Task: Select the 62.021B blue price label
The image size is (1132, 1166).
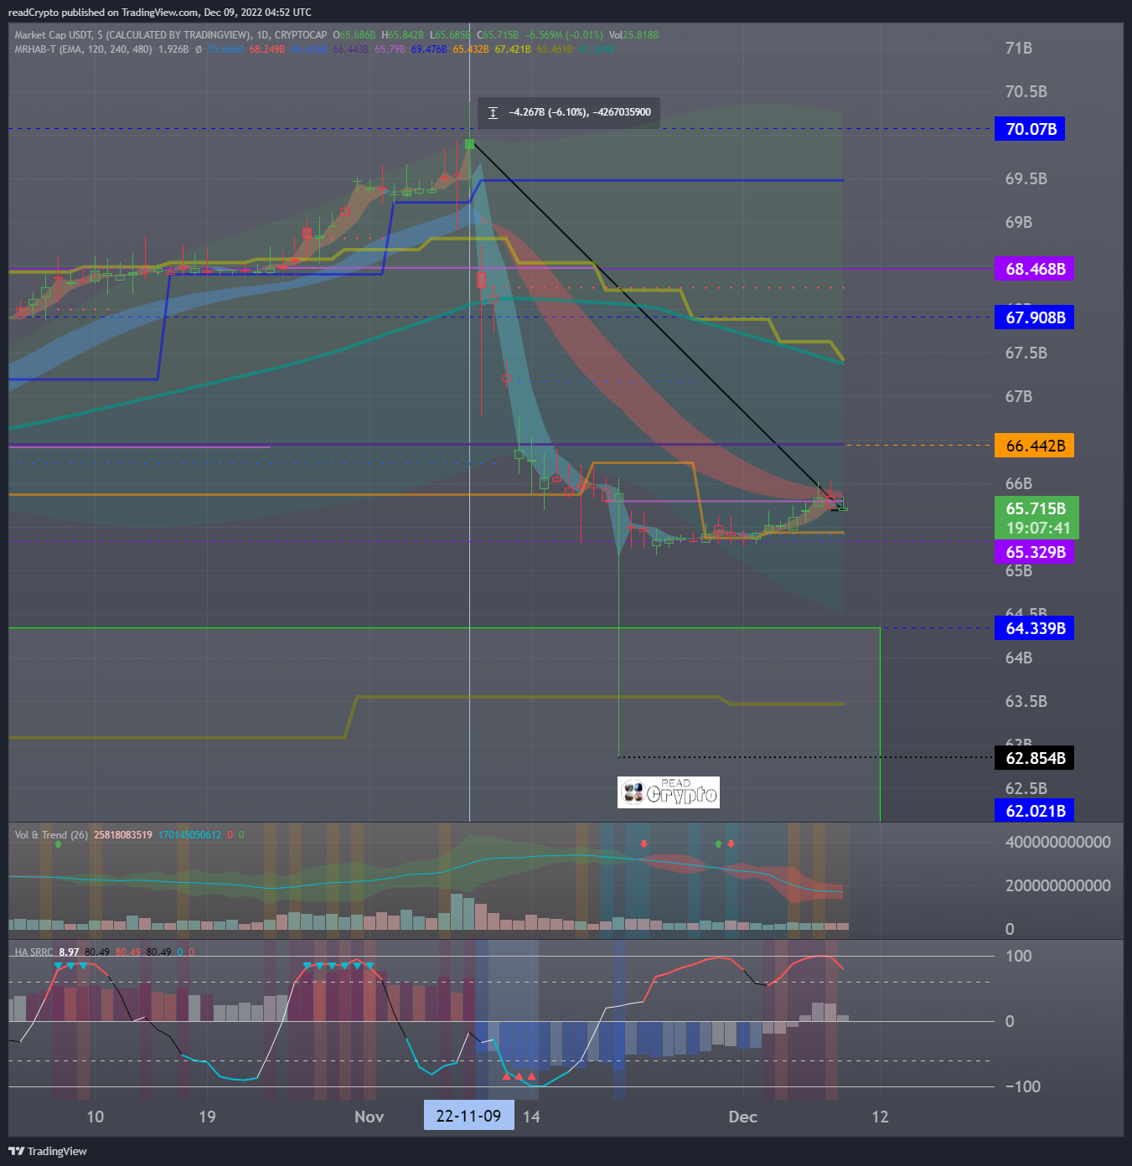Action: (1034, 811)
